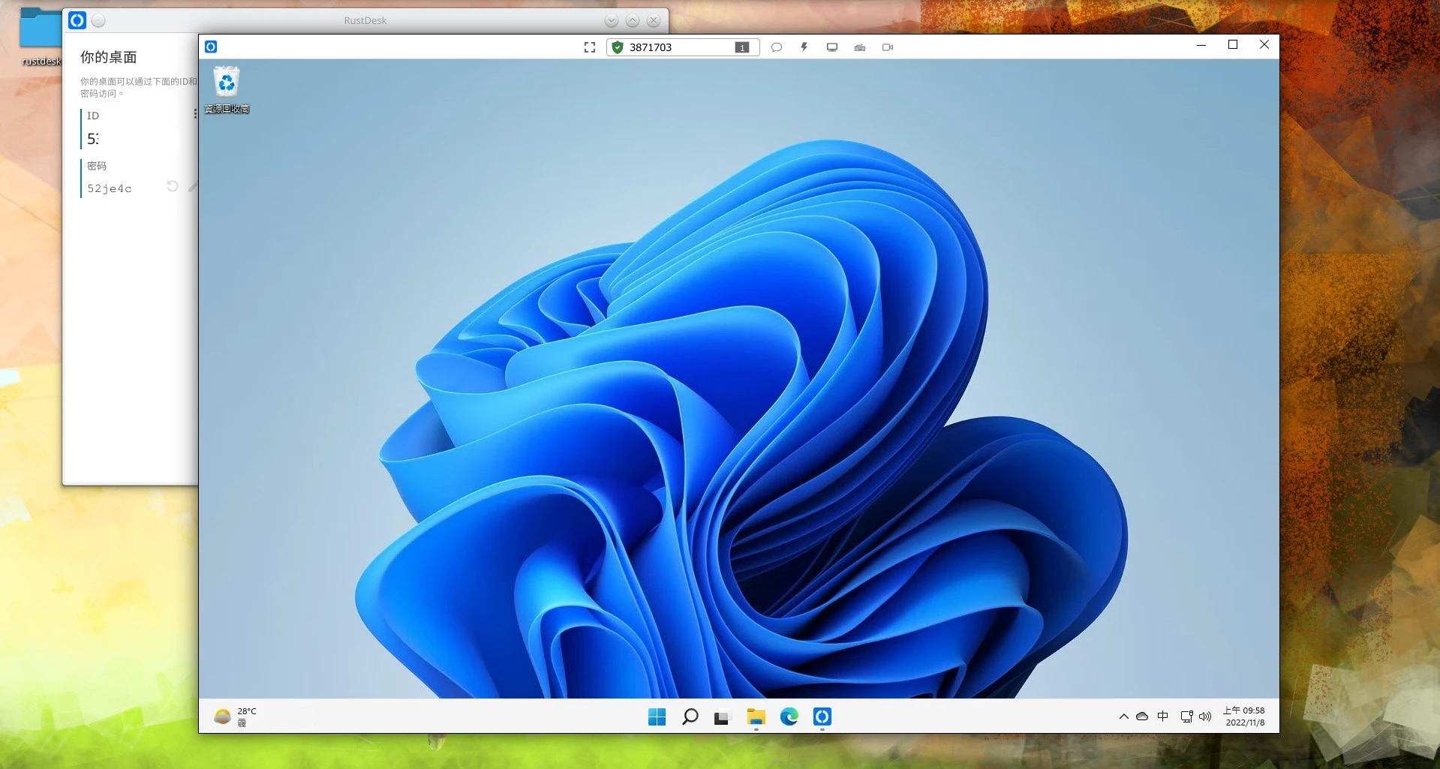
Task: Open Task View on remote taskbar
Action: pyautogui.click(x=722, y=717)
